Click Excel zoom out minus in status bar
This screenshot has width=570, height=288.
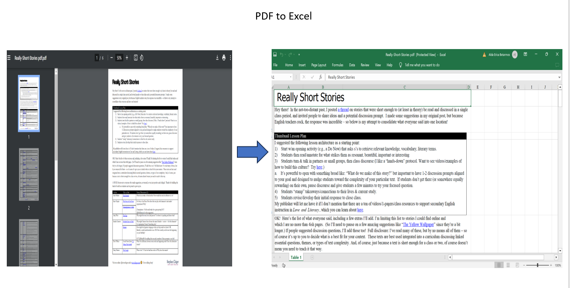pyautogui.click(x=525, y=265)
